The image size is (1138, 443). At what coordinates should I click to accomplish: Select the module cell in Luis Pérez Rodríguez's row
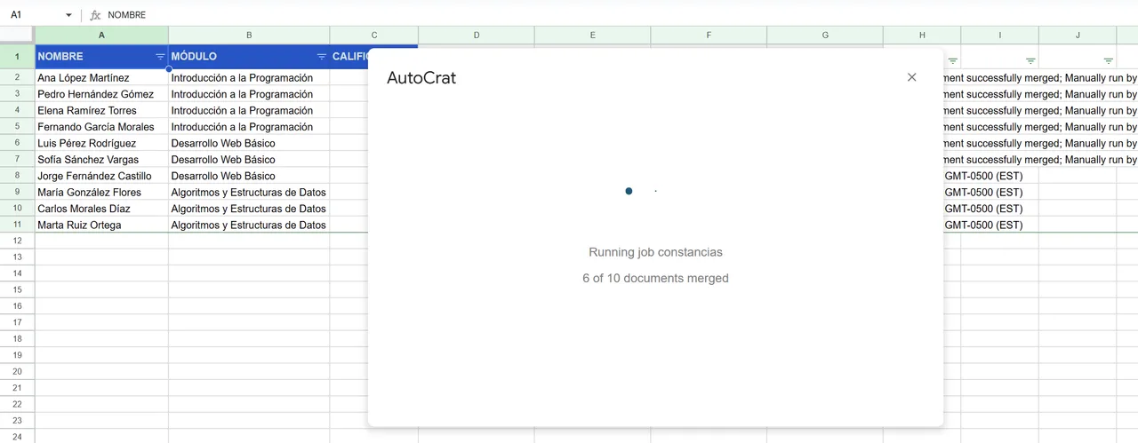pyautogui.click(x=249, y=143)
